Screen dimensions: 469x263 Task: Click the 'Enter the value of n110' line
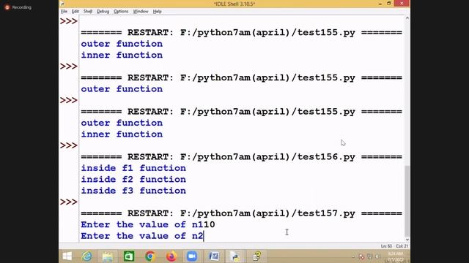[x=148, y=224]
